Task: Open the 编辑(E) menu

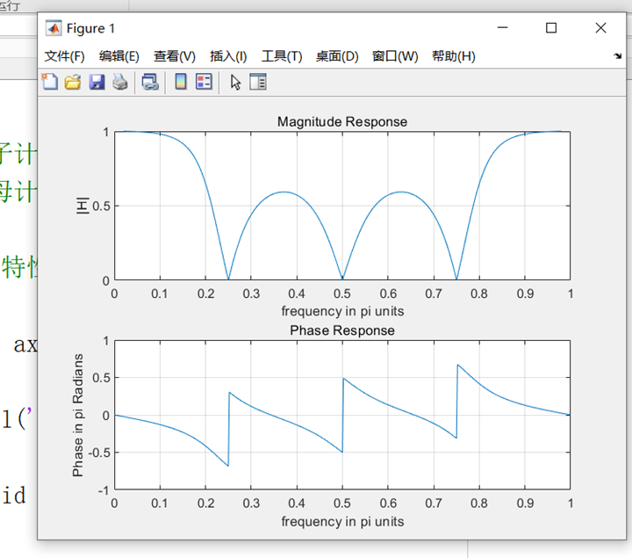Action: (x=118, y=56)
